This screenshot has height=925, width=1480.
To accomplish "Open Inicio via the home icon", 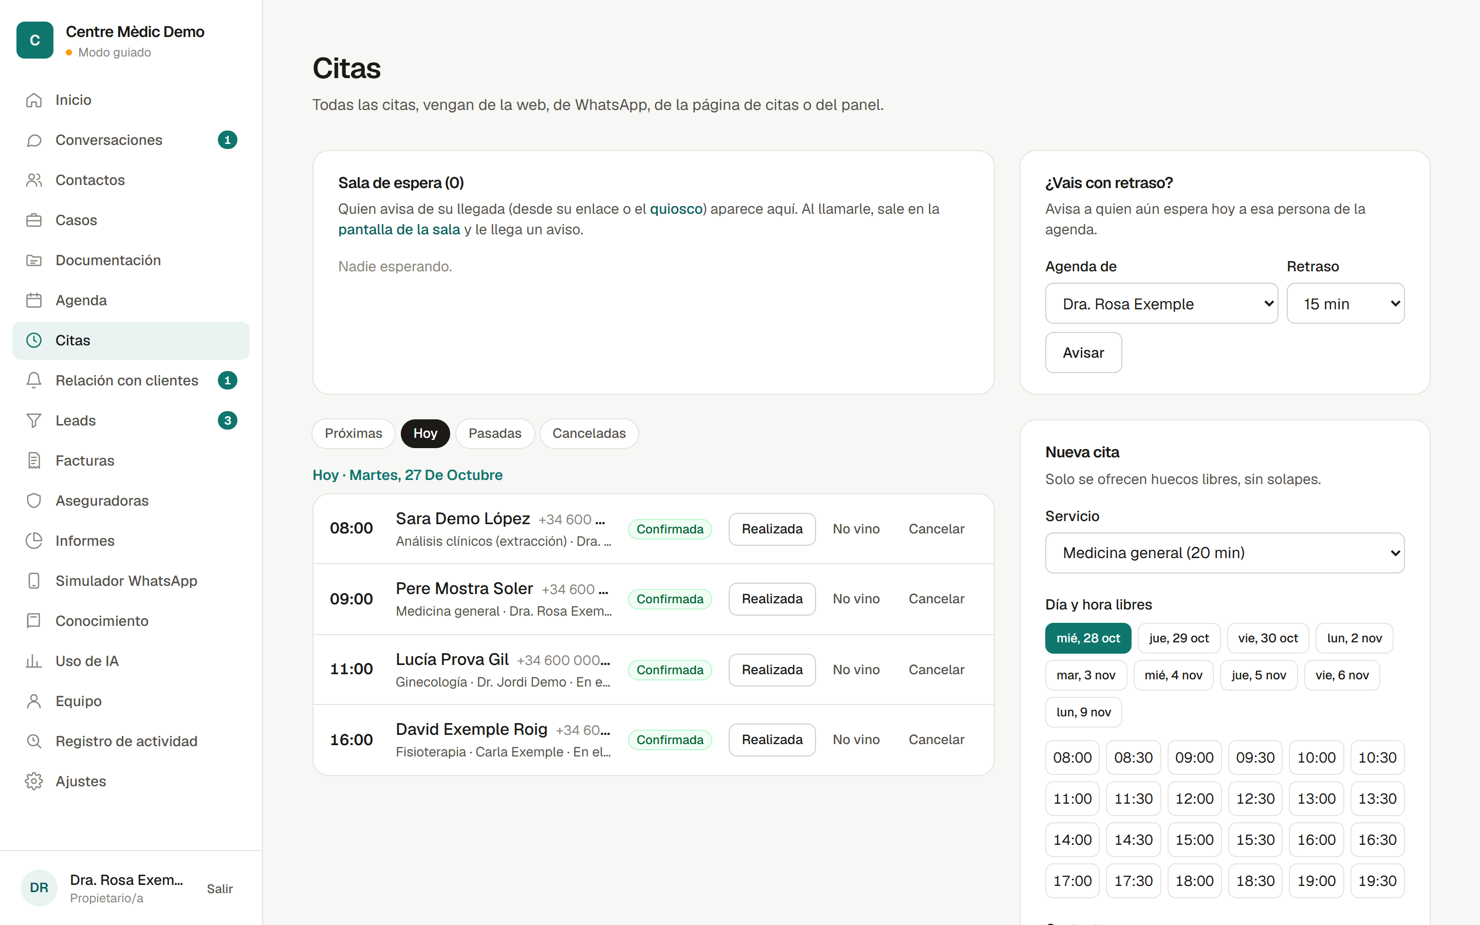I will (x=34, y=100).
